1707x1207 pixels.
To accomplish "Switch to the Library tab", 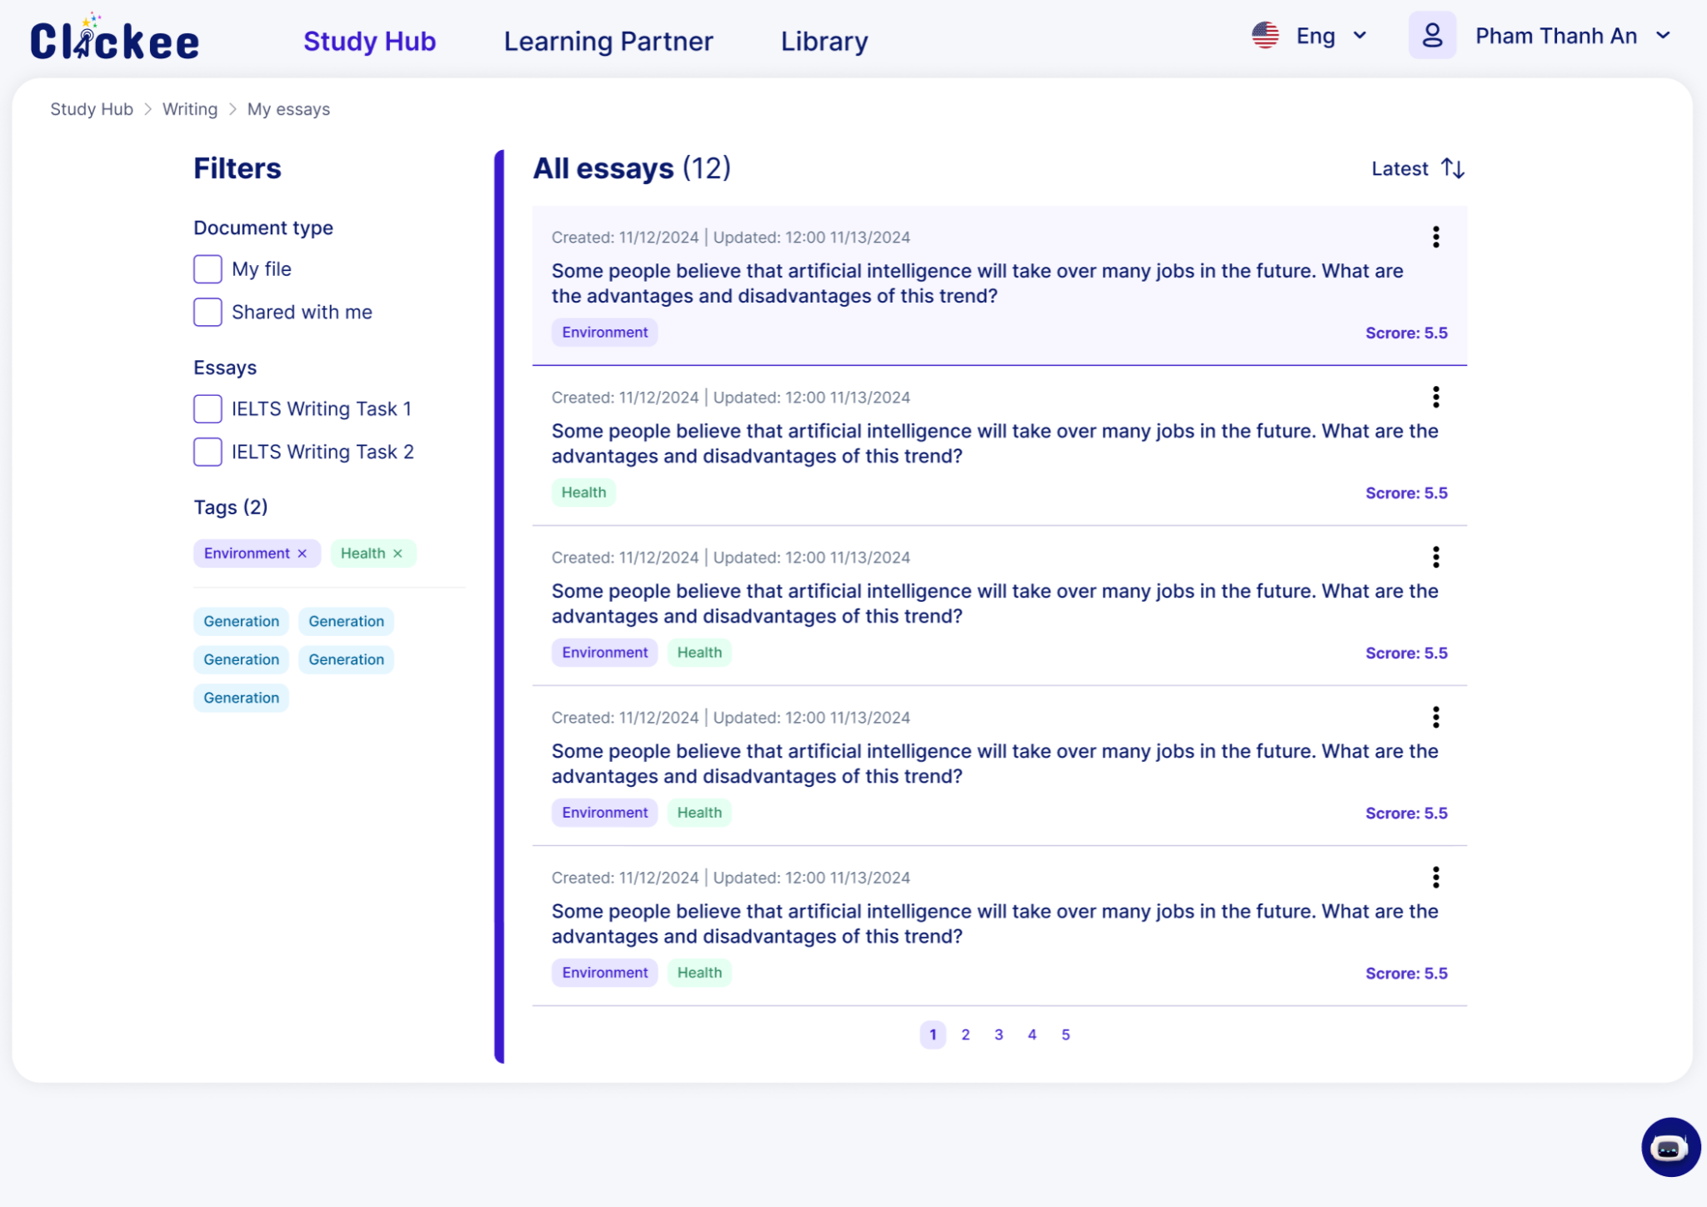I will pos(824,41).
